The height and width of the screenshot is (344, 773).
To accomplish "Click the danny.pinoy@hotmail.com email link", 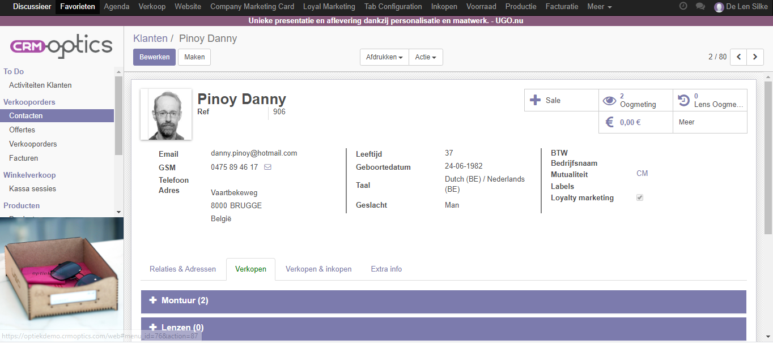I will point(254,153).
